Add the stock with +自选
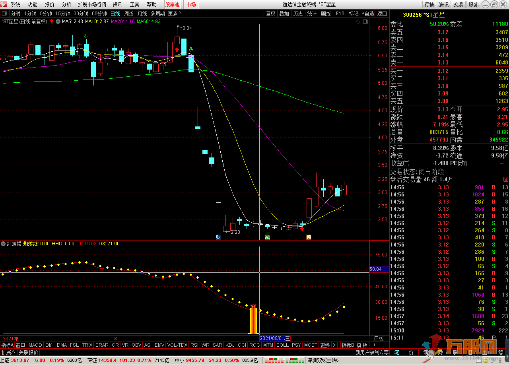Screen dimensions: 509x365 368,14
